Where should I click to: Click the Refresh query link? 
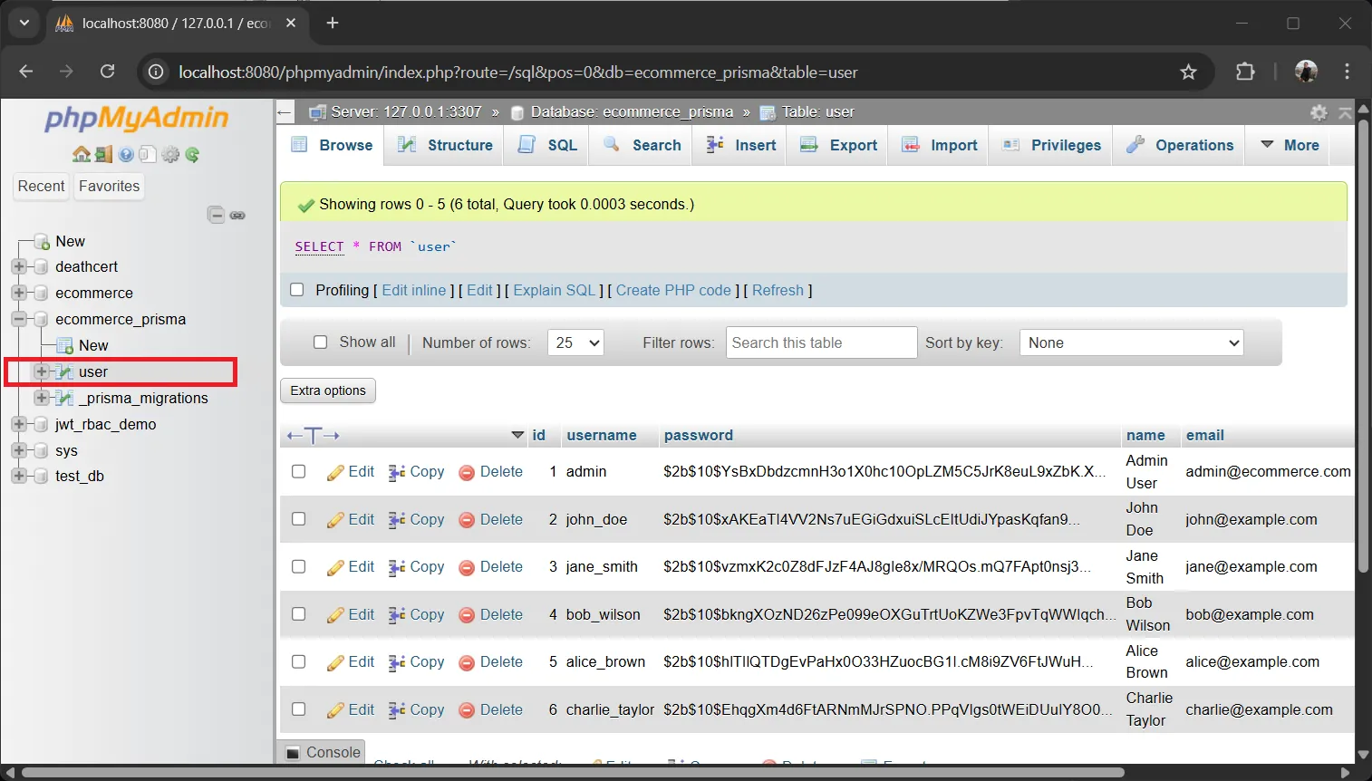(778, 290)
